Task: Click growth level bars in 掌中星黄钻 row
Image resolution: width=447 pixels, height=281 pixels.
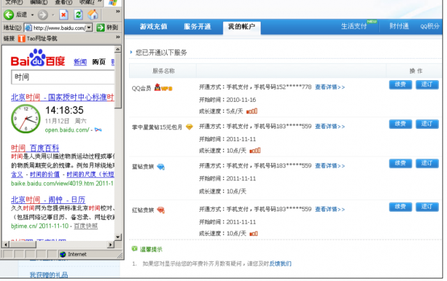Action: [x=255, y=150]
